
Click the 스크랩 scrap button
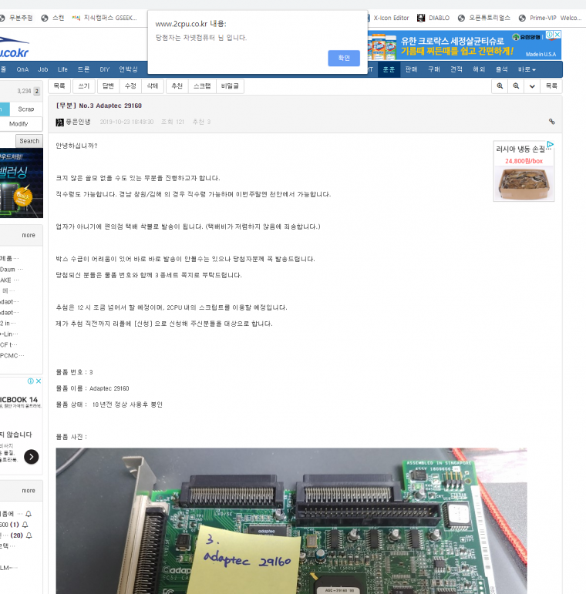tap(202, 86)
